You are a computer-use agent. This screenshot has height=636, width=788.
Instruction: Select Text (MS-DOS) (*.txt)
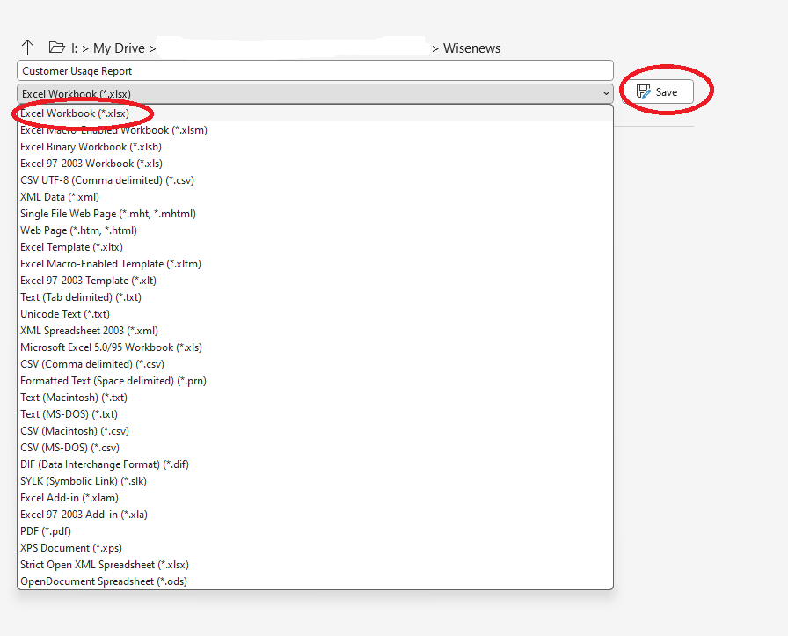pos(315,413)
